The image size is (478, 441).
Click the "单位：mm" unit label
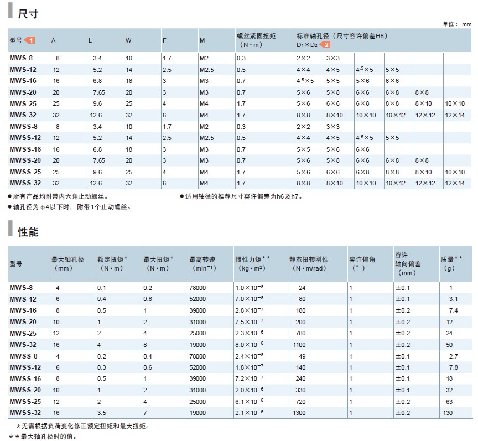pyautogui.click(x=457, y=24)
